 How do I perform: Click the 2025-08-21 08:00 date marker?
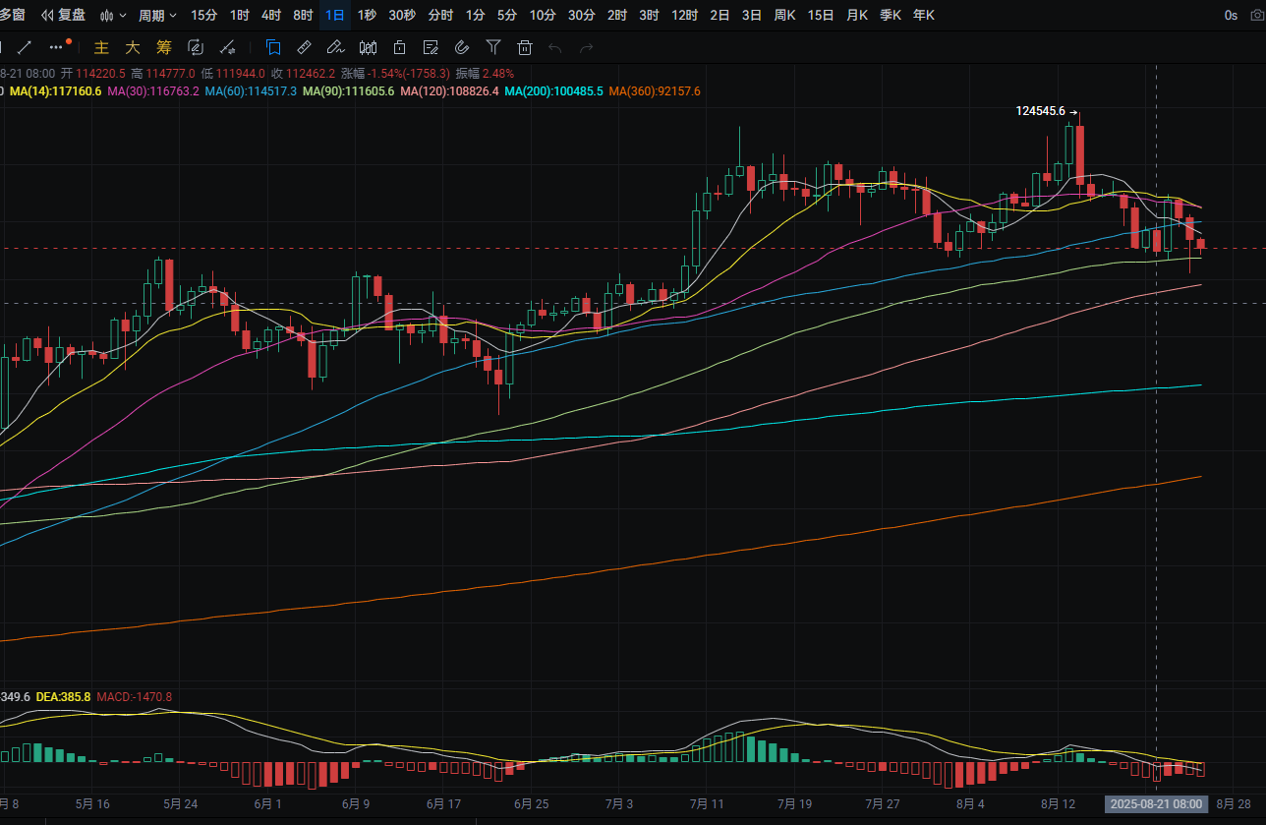[x=1156, y=804]
